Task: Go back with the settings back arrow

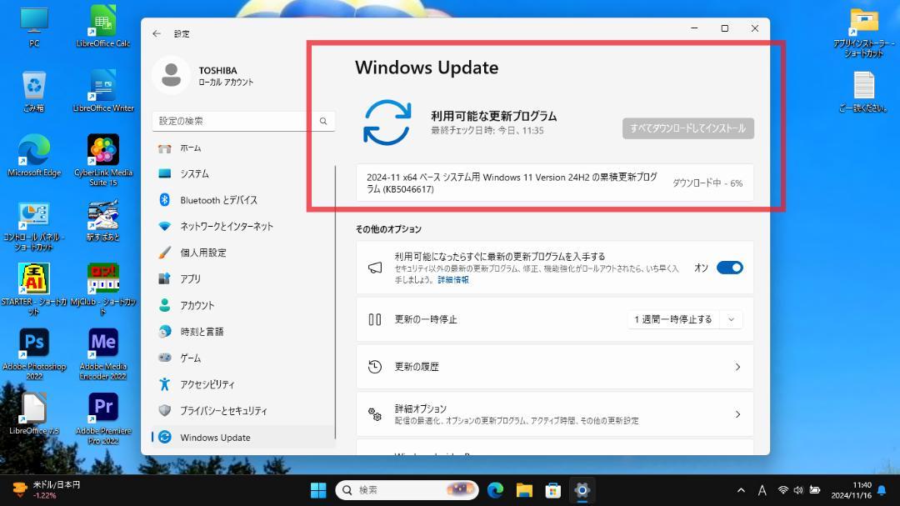Action: coord(157,34)
